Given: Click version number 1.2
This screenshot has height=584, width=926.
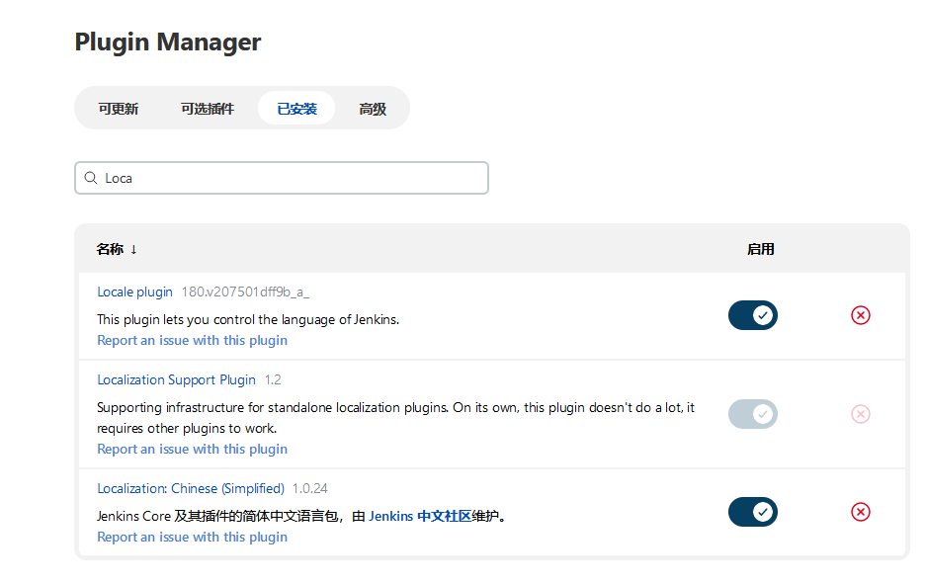Looking at the screenshot, I should click(x=273, y=379).
